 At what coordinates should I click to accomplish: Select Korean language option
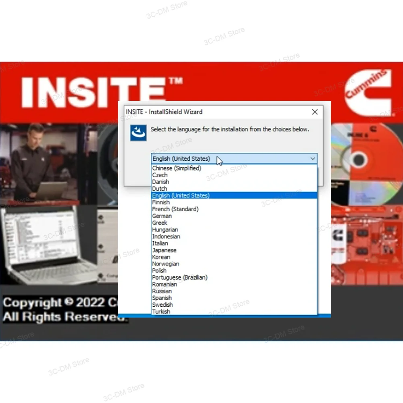click(234, 257)
